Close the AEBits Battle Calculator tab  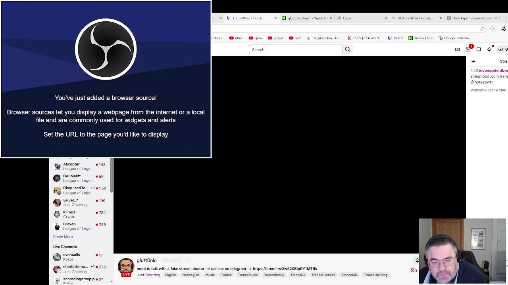[441, 18]
